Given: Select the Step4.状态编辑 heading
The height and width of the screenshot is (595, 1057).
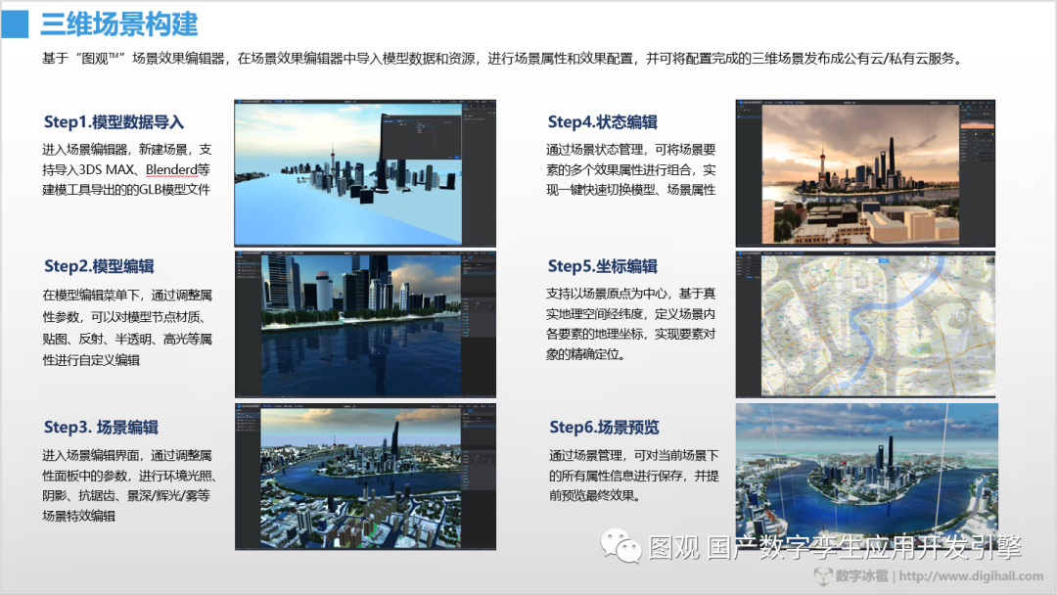Looking at the screenshot, I should 603,122.
